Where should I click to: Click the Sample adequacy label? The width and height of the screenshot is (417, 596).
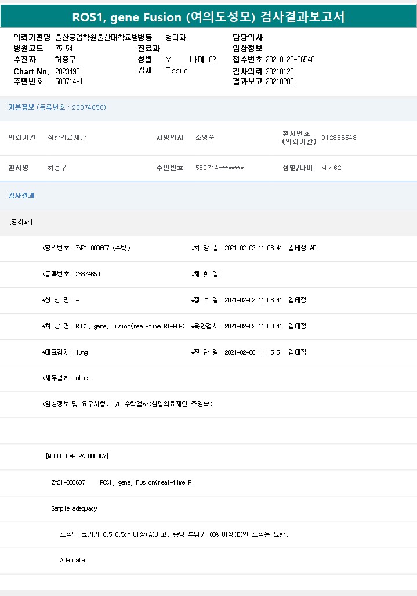point(74,508)
